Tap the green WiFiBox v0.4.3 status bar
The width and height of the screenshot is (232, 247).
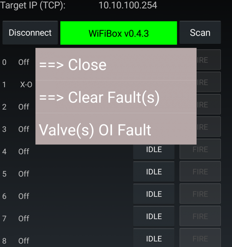(x=119, y=33)
